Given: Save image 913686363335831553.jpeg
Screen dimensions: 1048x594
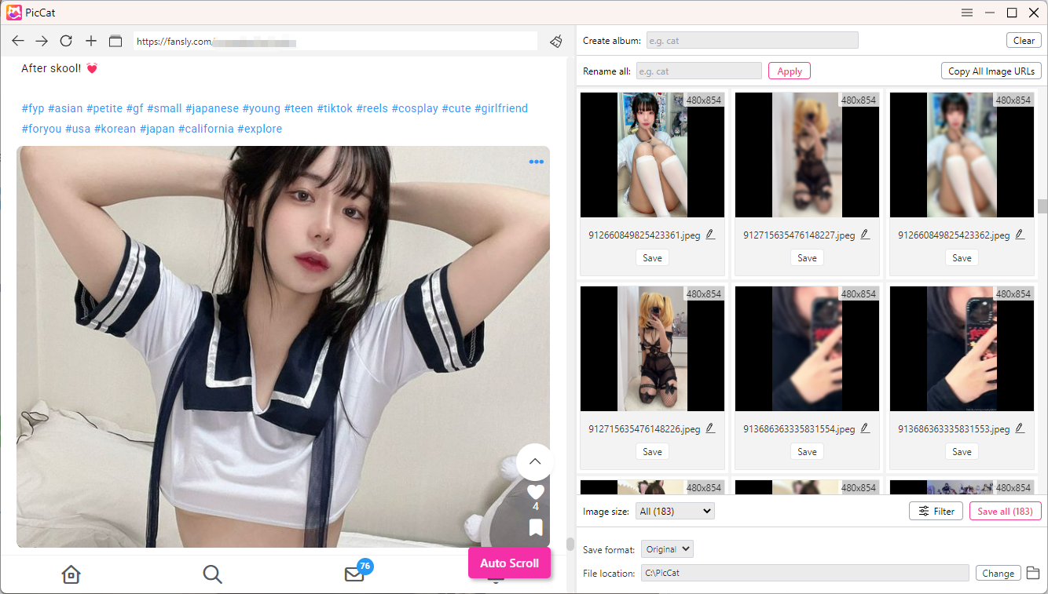Looking at the screenshot, I should [962, 451].
